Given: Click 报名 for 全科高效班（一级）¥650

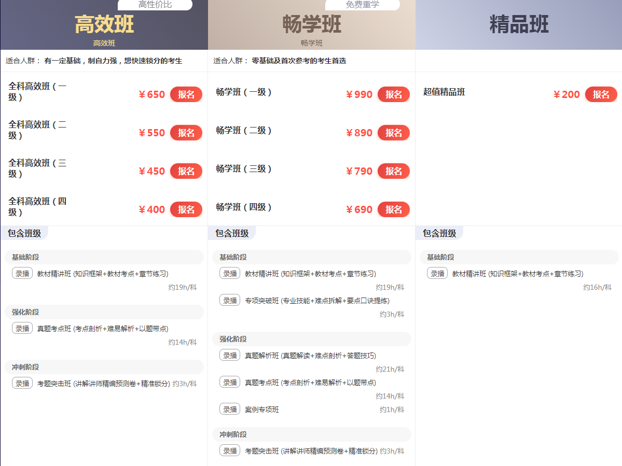Looking at the screenshot, I should tap(186, 94).
